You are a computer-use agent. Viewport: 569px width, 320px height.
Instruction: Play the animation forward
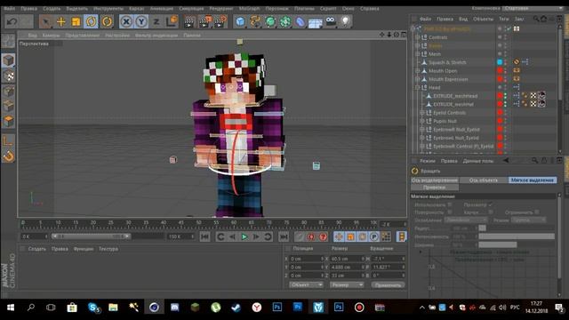(x=244, y=237)
